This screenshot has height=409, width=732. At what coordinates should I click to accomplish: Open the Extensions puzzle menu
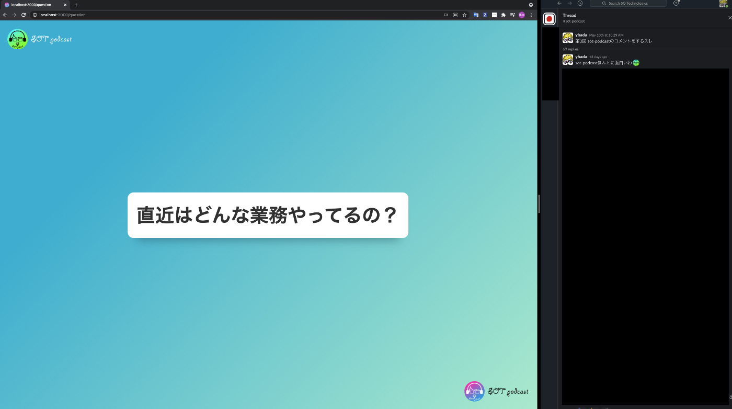[504, 15]
